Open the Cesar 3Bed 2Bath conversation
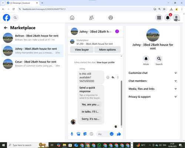Image resolution: width=185 pixels, height=148 pixels. click(33, 64)
